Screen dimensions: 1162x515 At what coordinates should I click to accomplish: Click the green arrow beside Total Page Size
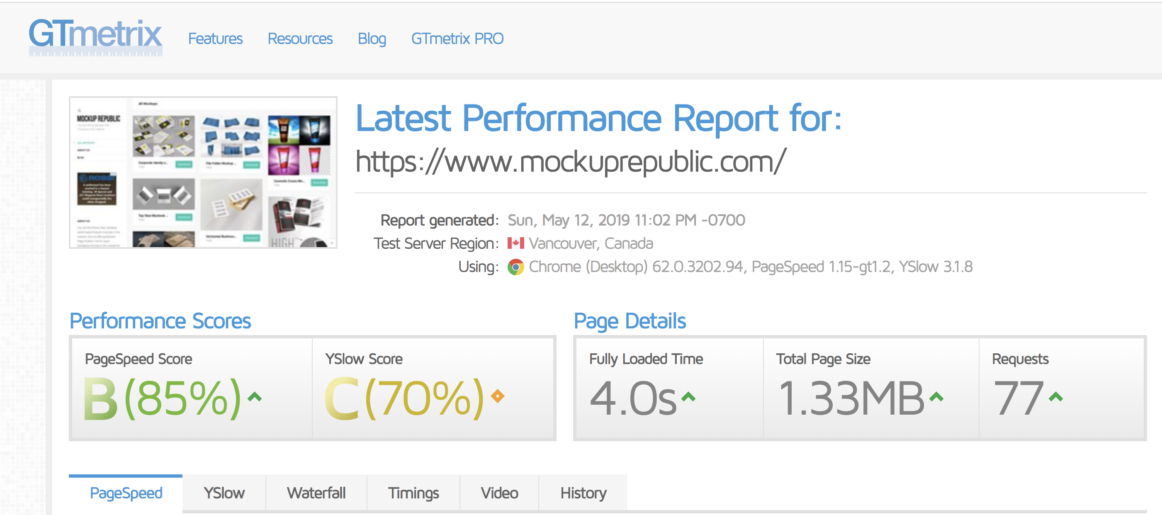tap(936, 397)
